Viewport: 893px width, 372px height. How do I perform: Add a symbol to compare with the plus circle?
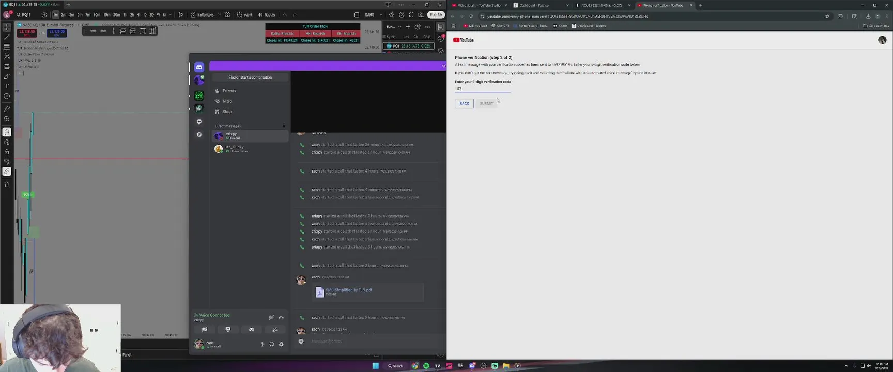[44, 15]
